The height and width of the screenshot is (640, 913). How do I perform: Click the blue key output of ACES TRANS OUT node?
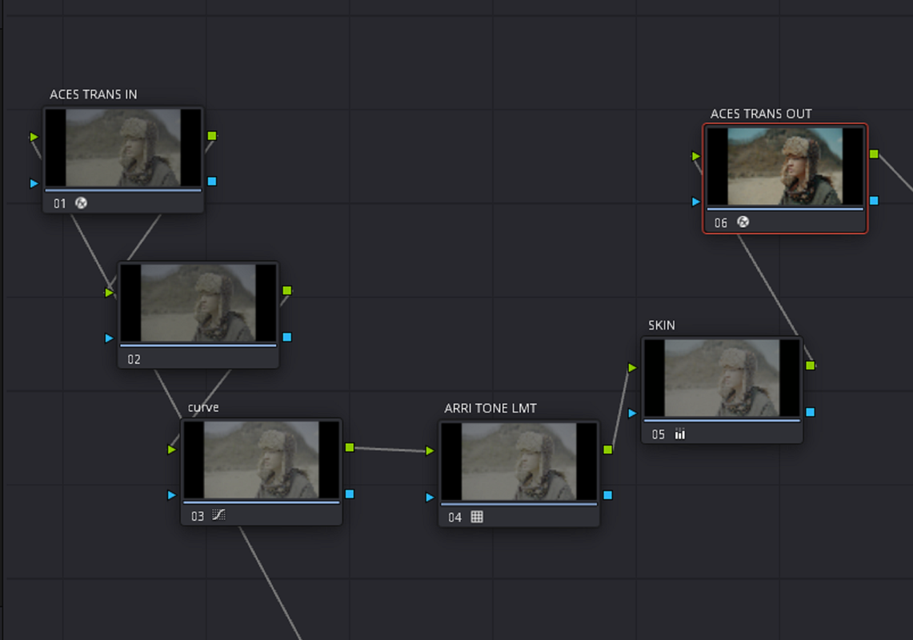[x=874, y=200]
